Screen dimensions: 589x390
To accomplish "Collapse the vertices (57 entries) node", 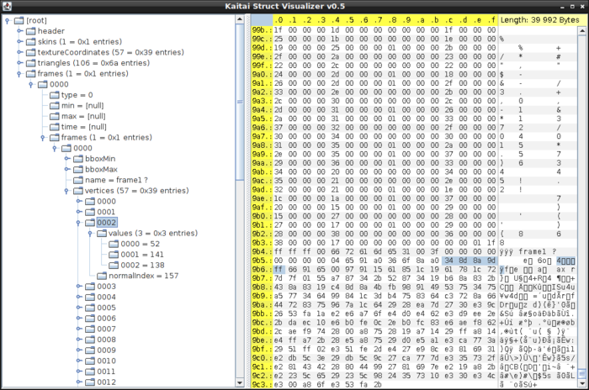I will [66, 191].
